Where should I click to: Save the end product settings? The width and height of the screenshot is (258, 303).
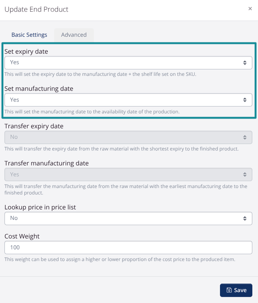pos(236,290)
